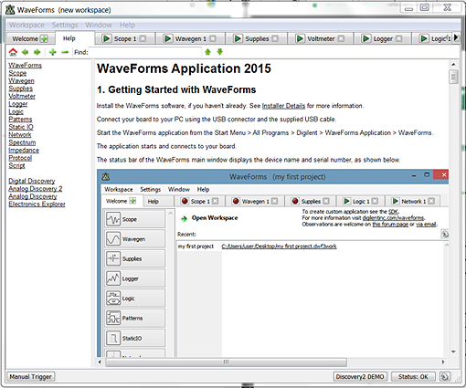Close the Supplies tab
Image resolution: width=466 pixels, height=388 pixels.
tap(275, 38)
